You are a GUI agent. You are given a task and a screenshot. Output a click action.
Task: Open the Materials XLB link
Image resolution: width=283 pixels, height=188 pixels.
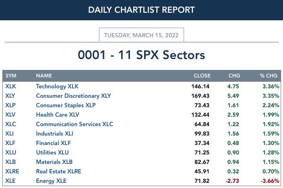pyautogui.click(x=54, y=162)
